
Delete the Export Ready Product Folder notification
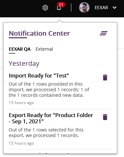(105, 117)
